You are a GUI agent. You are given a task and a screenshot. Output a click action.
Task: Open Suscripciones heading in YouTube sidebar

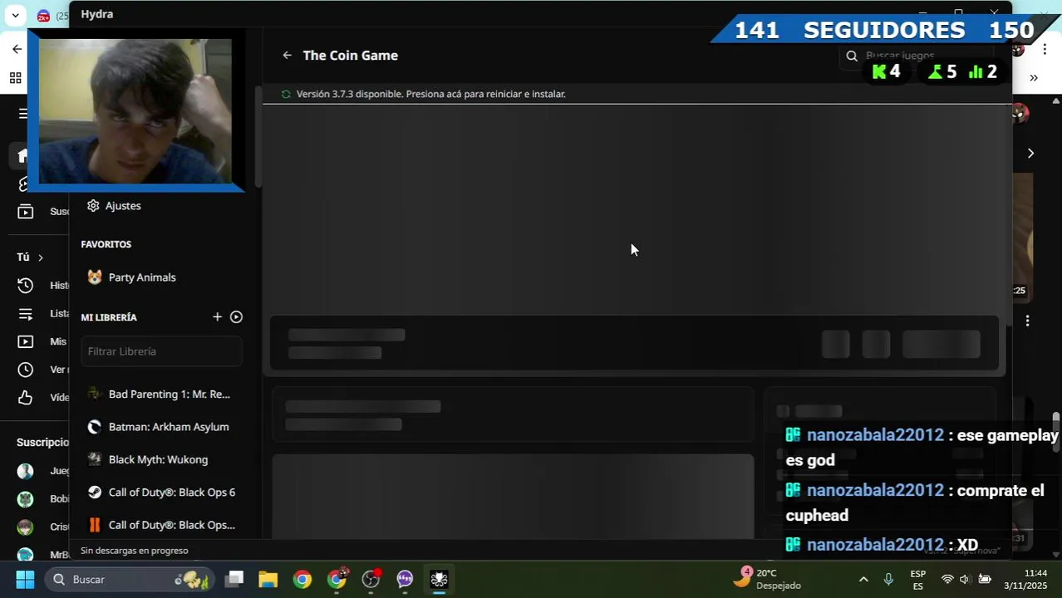(x=43, y=443)
